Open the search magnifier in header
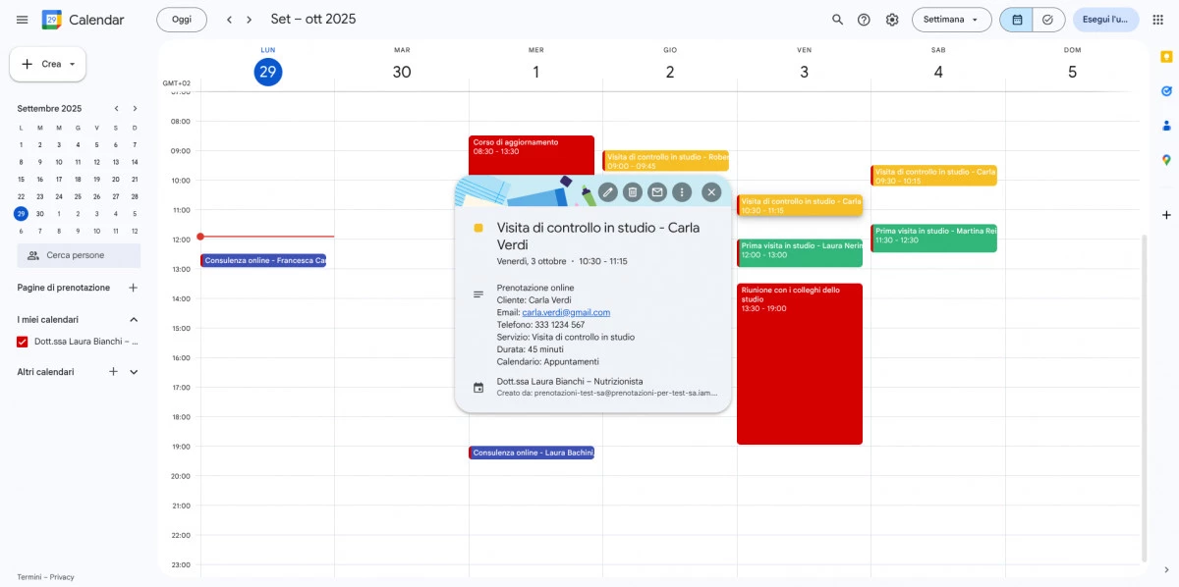This screenshot has width=1179, height=587. [x=837, y=20]
